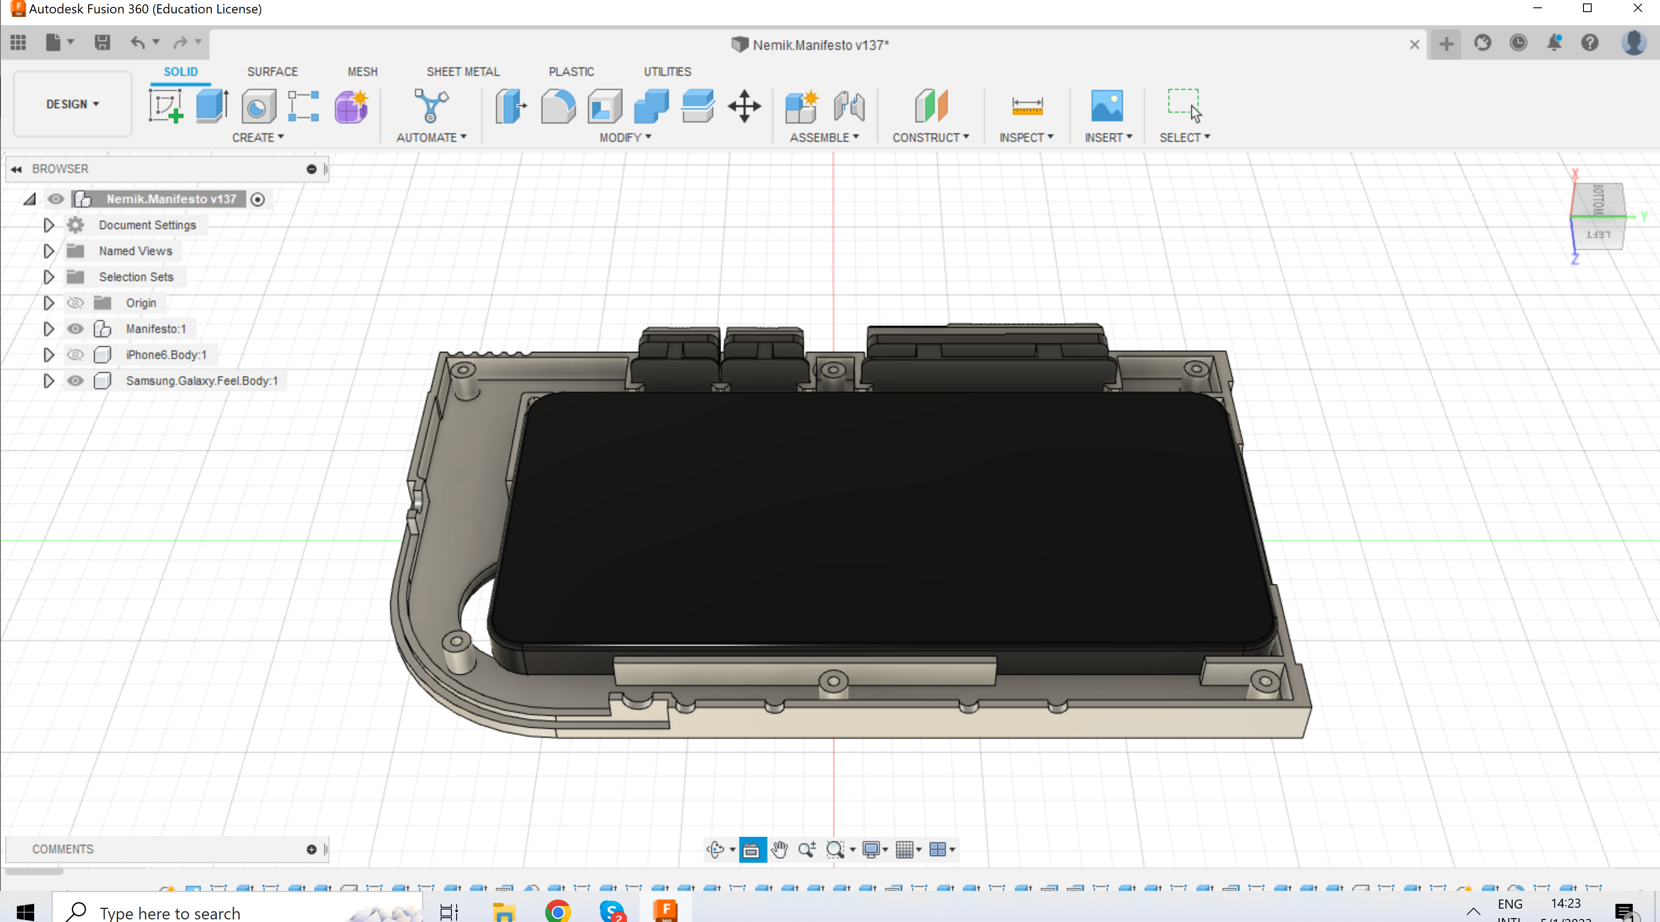The image size is (1660, 922).
Task: Open the INSPECT menu
Action: (x=1026, y=137)
